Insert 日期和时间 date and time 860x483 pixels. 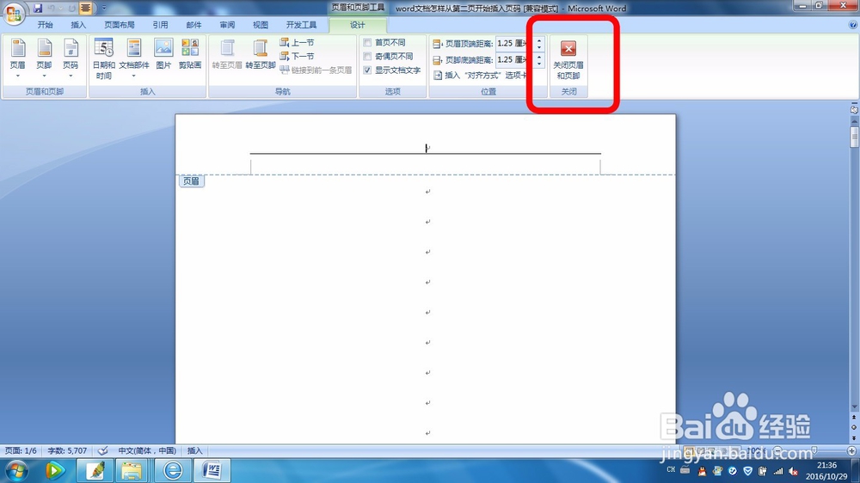click(x=104, y=58)
